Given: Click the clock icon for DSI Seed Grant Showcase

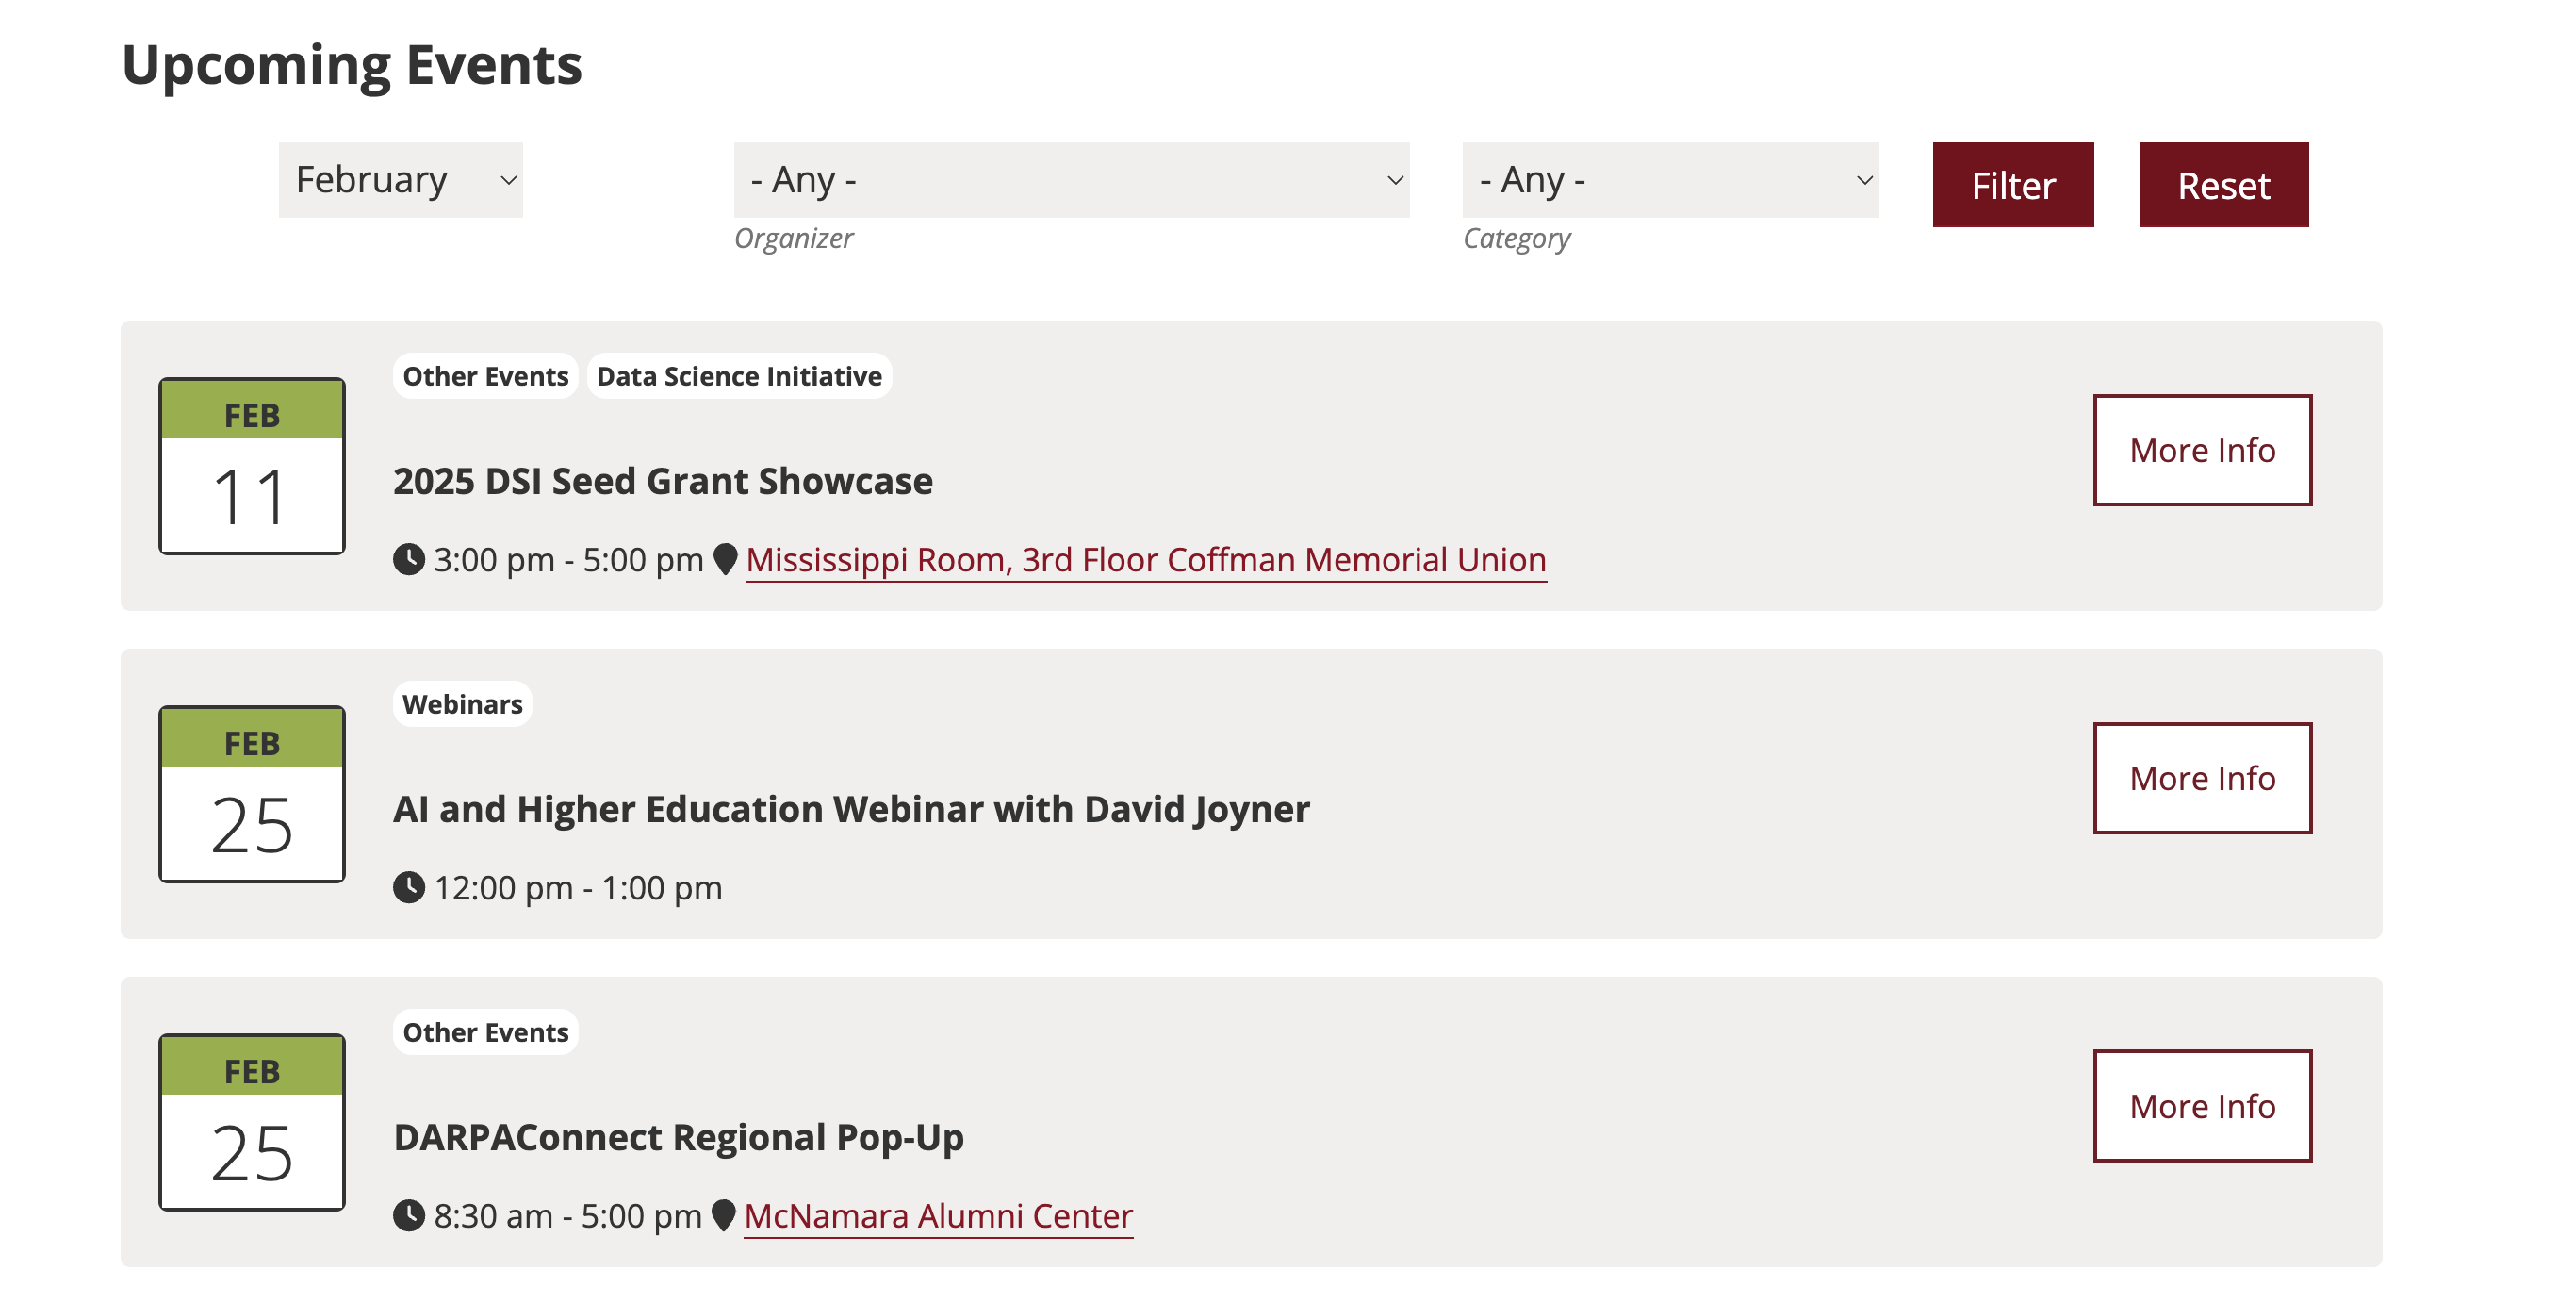Looking at the screenshot, I should (x=409, y=559).
